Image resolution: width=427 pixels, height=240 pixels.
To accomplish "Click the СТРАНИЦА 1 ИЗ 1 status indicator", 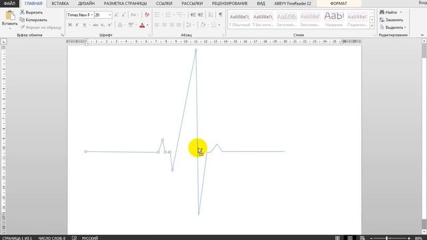I will [x=17, y=238].
